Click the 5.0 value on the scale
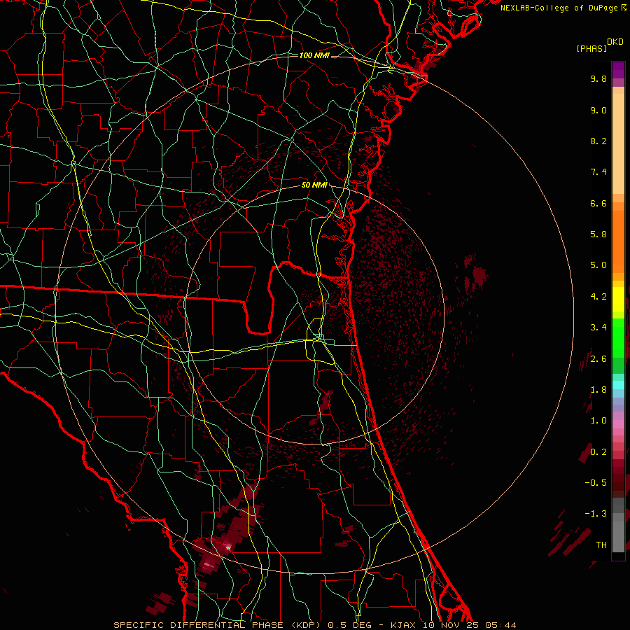 (x=598, y=265)
